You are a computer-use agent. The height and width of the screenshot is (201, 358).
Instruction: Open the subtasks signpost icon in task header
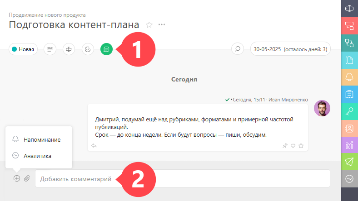click(69, 49)
